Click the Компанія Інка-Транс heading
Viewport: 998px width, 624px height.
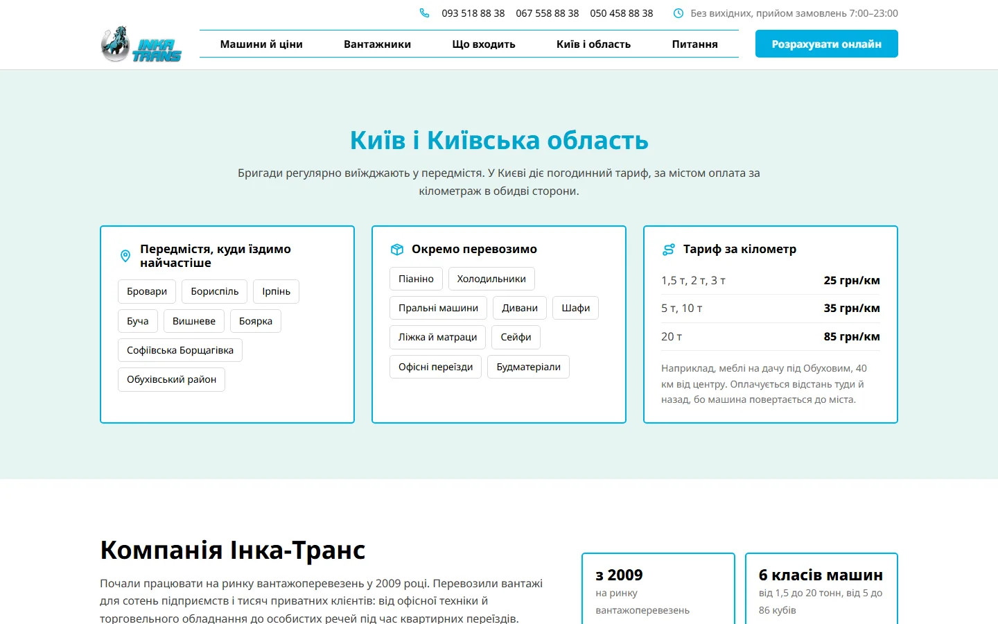[233, 550]
